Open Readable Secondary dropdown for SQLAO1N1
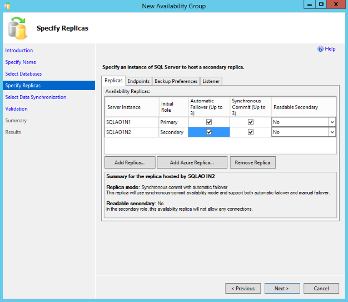348x302 pixels. [332, 122]
